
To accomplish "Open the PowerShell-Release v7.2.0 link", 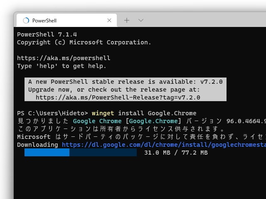I will click(118, 97).
